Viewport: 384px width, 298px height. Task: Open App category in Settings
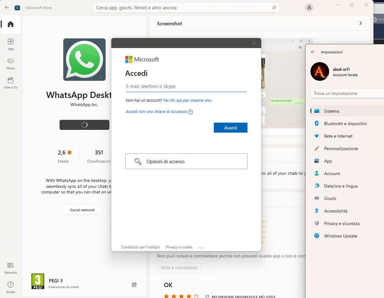(347, 161)
